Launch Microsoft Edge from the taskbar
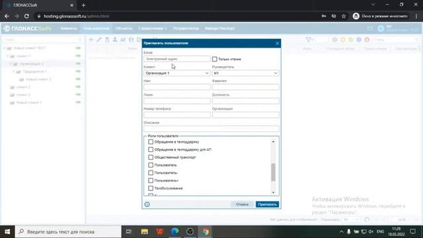This screenshot has width=423, height=238. pos(174,231)
